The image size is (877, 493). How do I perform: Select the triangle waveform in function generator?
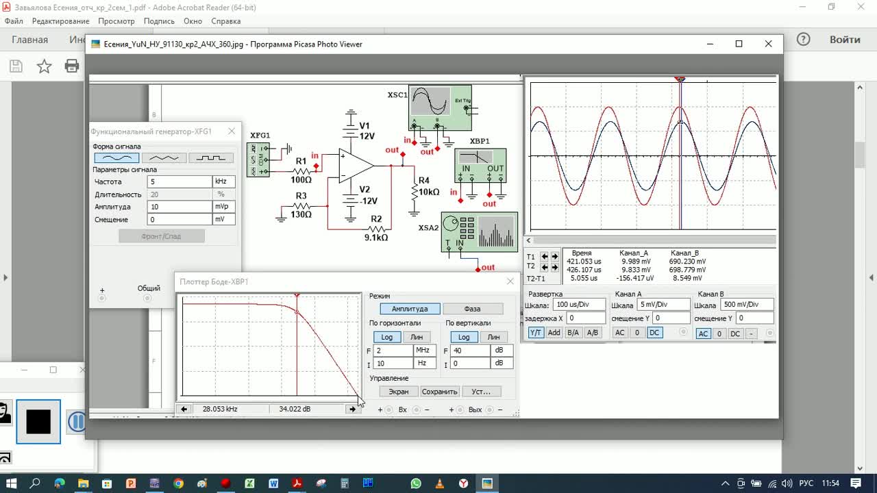pos(164,157)
